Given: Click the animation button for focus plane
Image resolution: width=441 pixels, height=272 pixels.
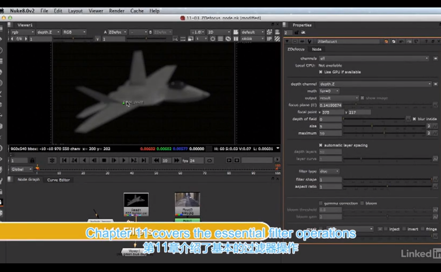Looking at the screenshot, I should (435, 105).
